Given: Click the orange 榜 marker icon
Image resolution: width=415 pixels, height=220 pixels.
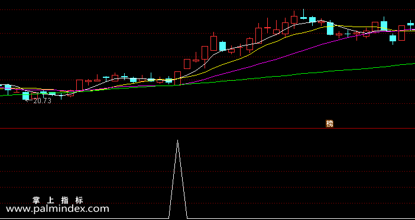Looking at the screenshot, I should [329, 124].
